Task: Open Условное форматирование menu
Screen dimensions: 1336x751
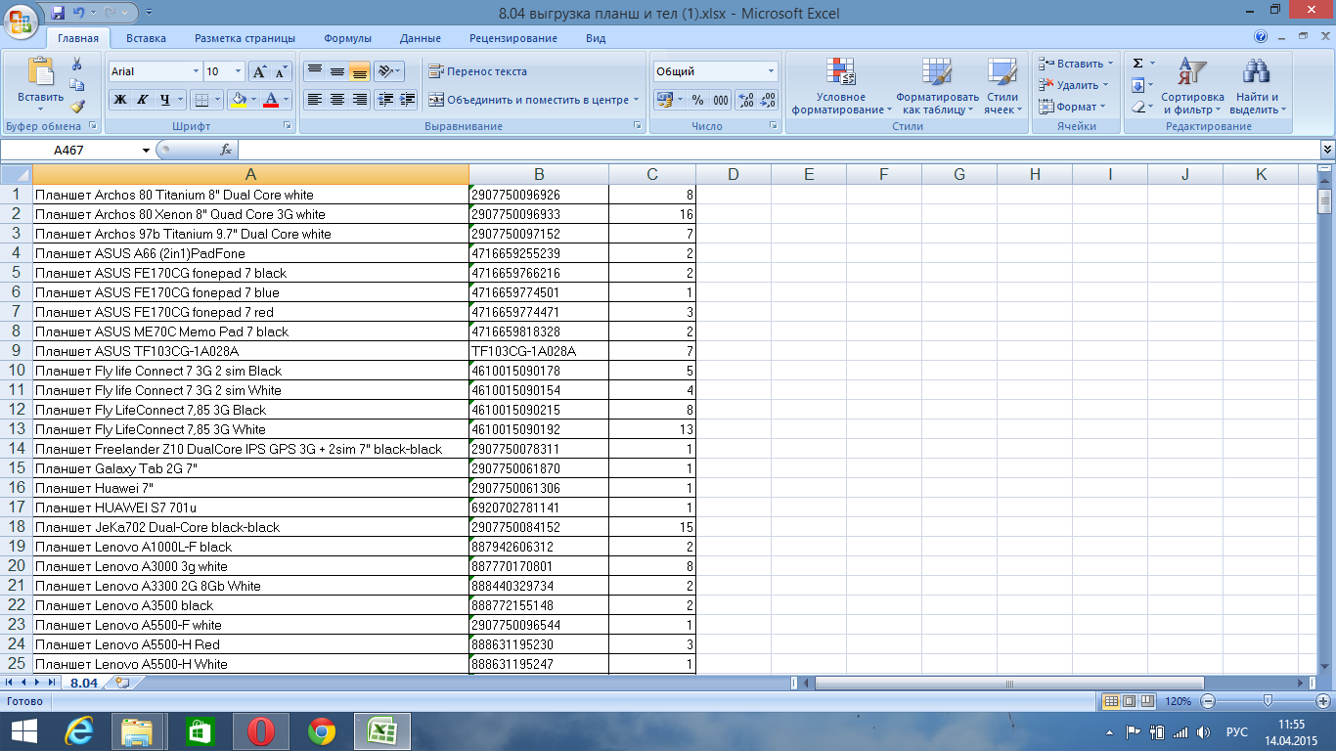Action: click(x=841, y=86)
